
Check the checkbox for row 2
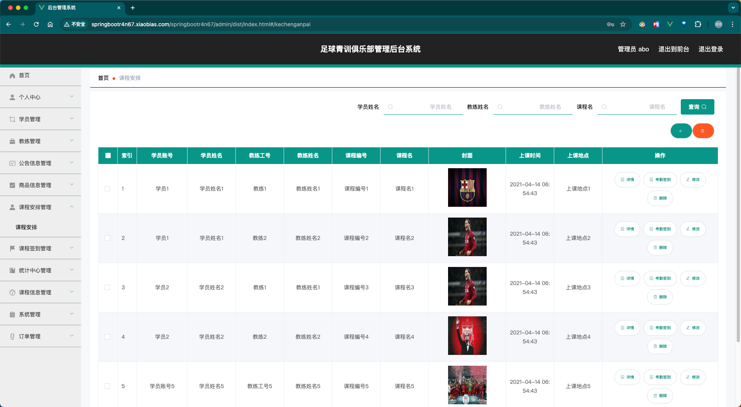(107, 238)
